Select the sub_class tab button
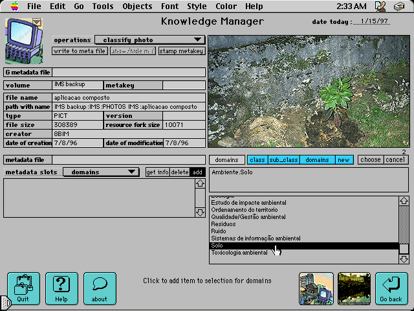 [x=283, y=160]
